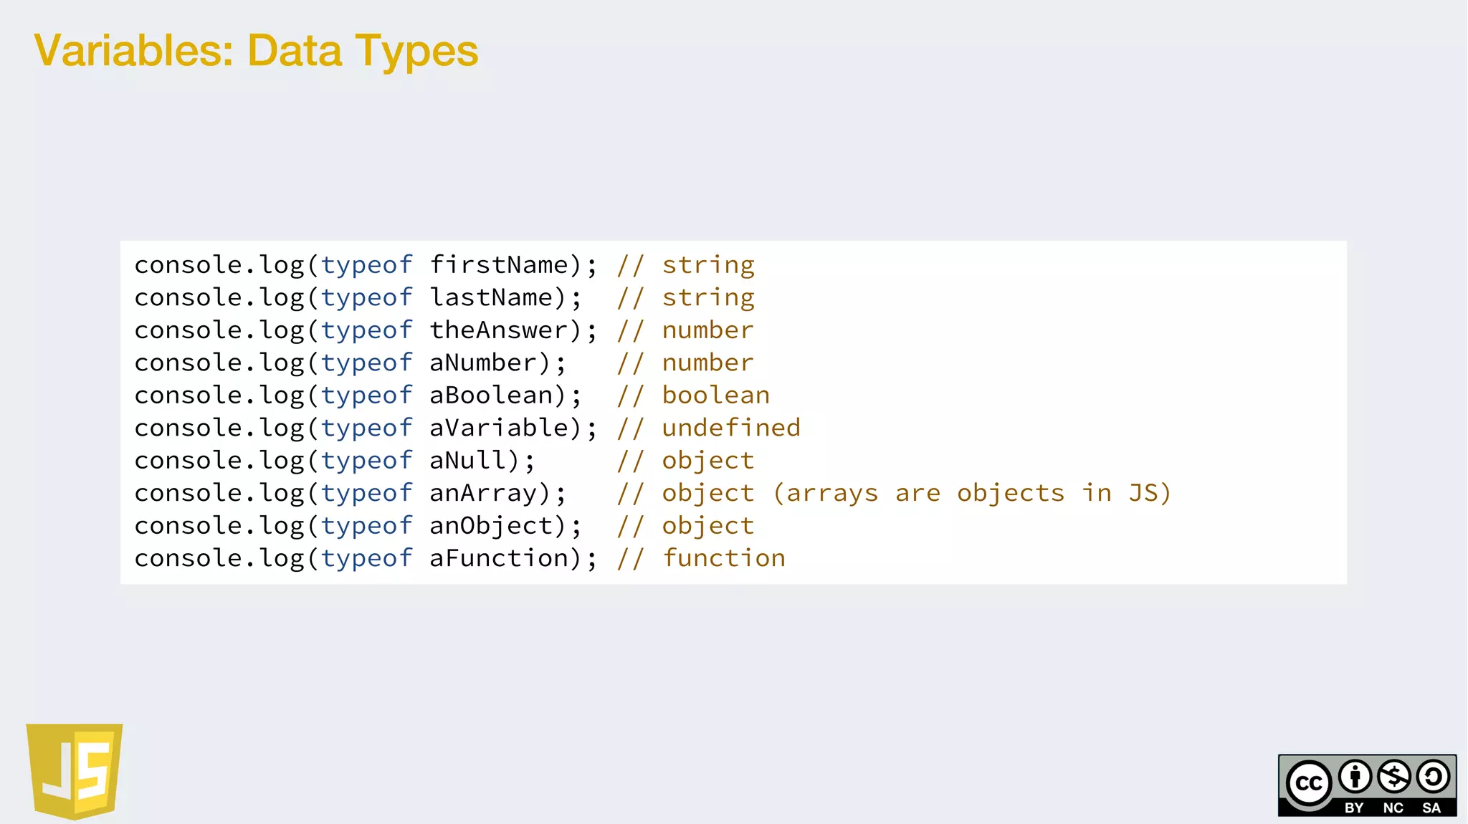Click the aNumber variable name
This screenshot has width=1468, height=824.
click(483, 363)
